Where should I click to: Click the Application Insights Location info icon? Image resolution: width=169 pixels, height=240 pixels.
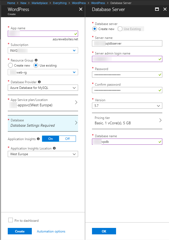[54, 148]
